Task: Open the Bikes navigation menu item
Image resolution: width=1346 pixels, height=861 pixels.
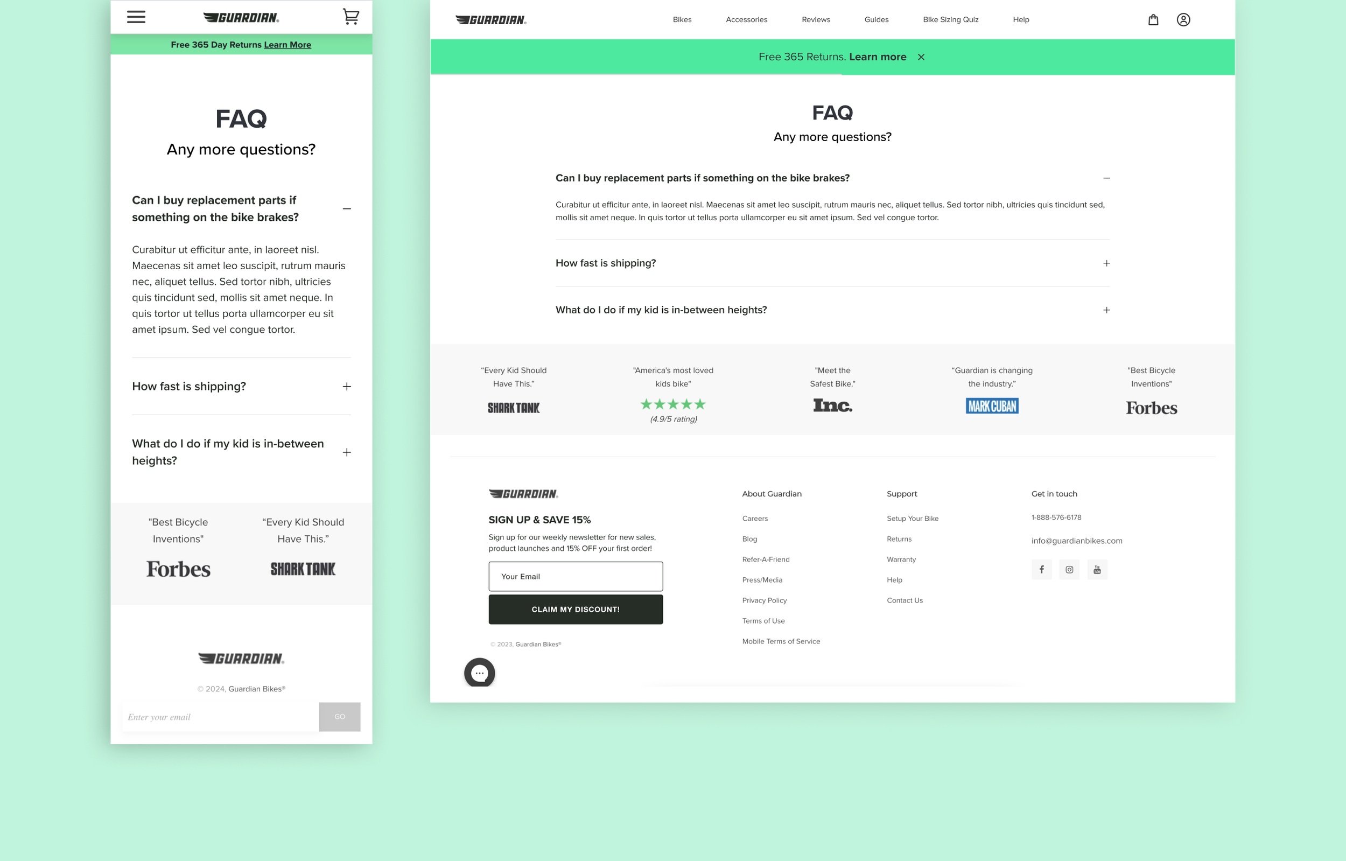Action: tap(682, 19)
